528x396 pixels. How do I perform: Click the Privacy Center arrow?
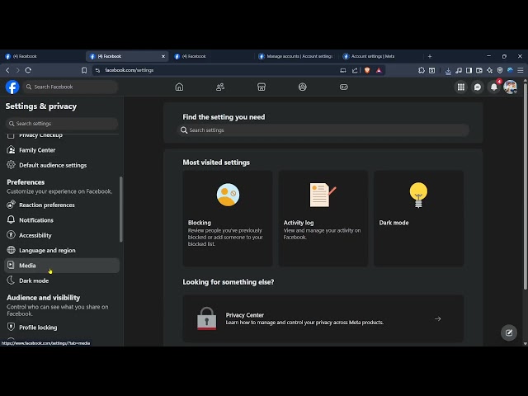[438, 318]
